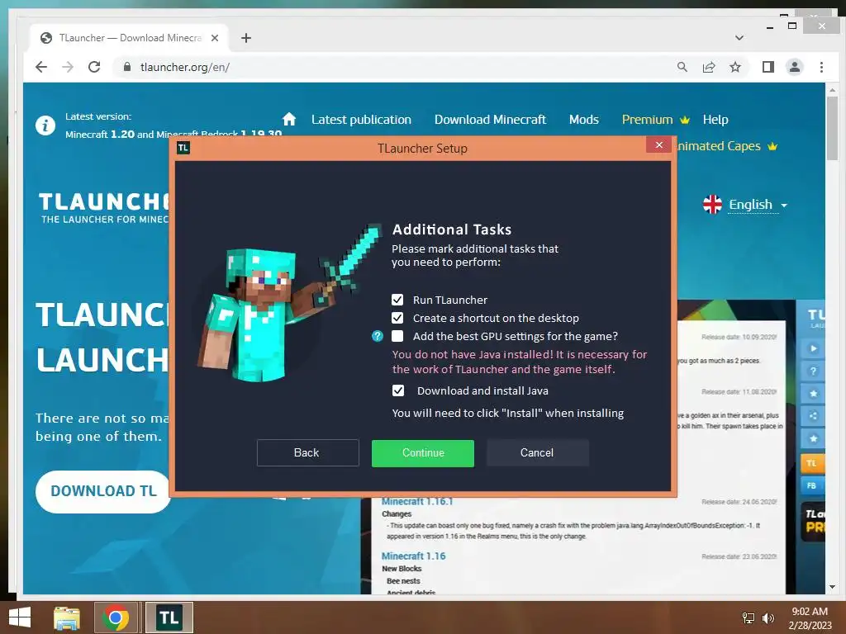Open the Minecraft 1.16.1 changelog link
Screen dimensions: 846x634
pyautogui.click(x=416, y=501)
